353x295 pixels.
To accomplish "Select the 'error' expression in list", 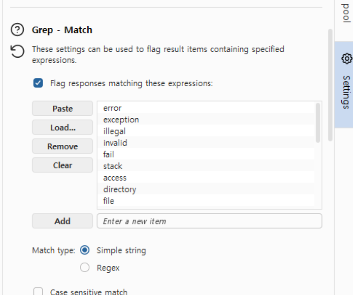I will pyautogui.click(x=206, y=108).
